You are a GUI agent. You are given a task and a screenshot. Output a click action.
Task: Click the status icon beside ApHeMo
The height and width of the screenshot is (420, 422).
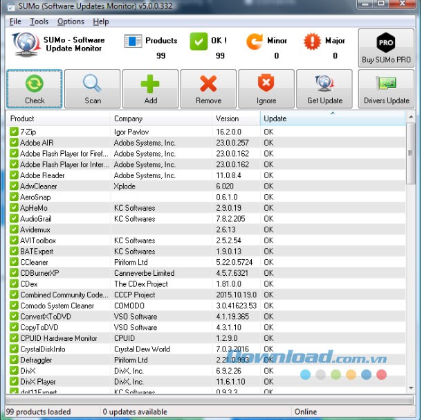click(x=14, y=207)
